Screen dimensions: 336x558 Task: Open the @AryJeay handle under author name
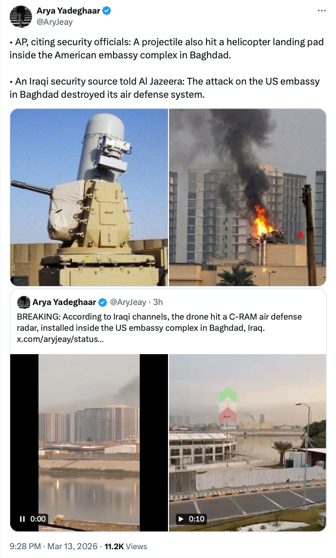[55, 22]
